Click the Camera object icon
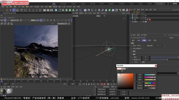Screen dimensions: 179x100 (x=85, y=10)
